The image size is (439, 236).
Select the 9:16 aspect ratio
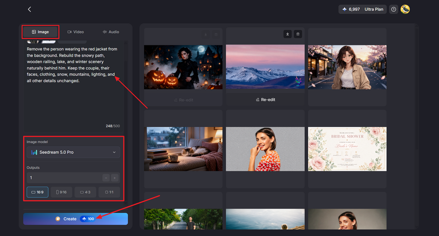[x=61, y=192]
